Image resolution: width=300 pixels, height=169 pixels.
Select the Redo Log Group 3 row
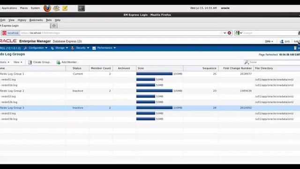point(150,108)
